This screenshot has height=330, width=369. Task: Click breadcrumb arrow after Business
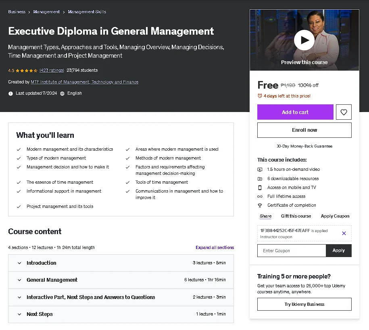tap(29, 12)
